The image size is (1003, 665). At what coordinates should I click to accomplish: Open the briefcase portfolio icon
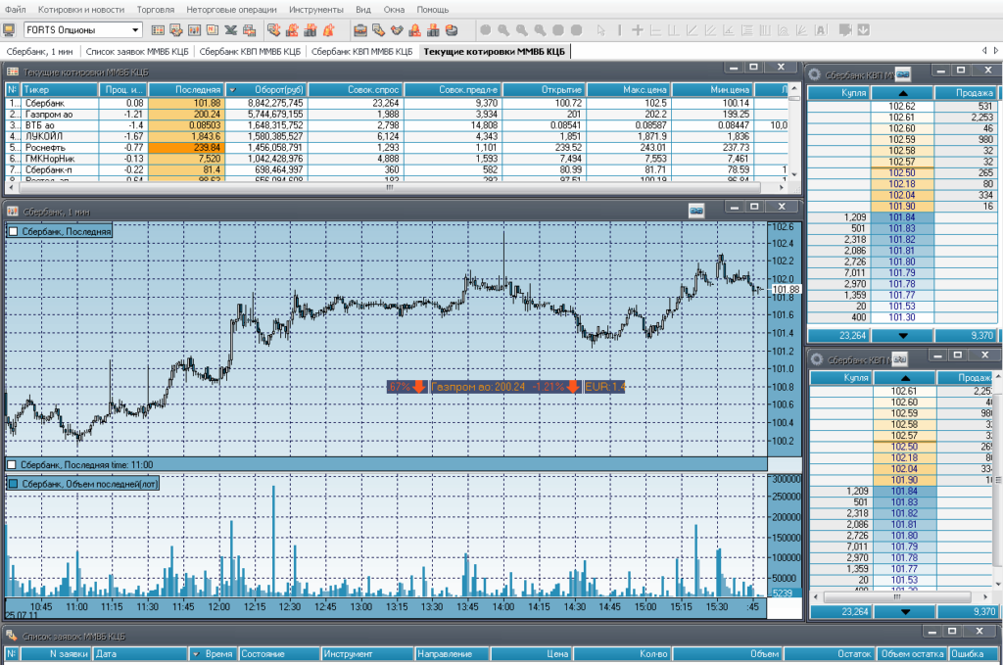pos(360,30)
